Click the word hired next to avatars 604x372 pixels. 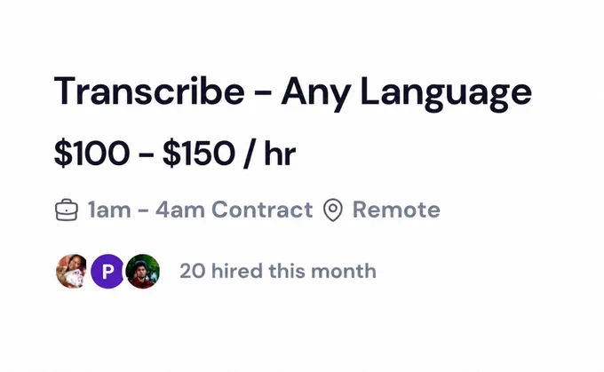click(x=237, y=271)
